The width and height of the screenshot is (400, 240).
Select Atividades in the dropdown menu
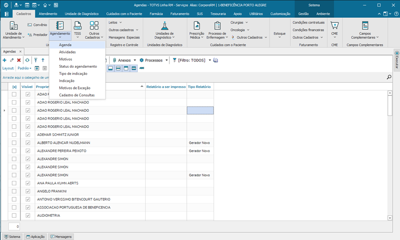coord(77,52)
